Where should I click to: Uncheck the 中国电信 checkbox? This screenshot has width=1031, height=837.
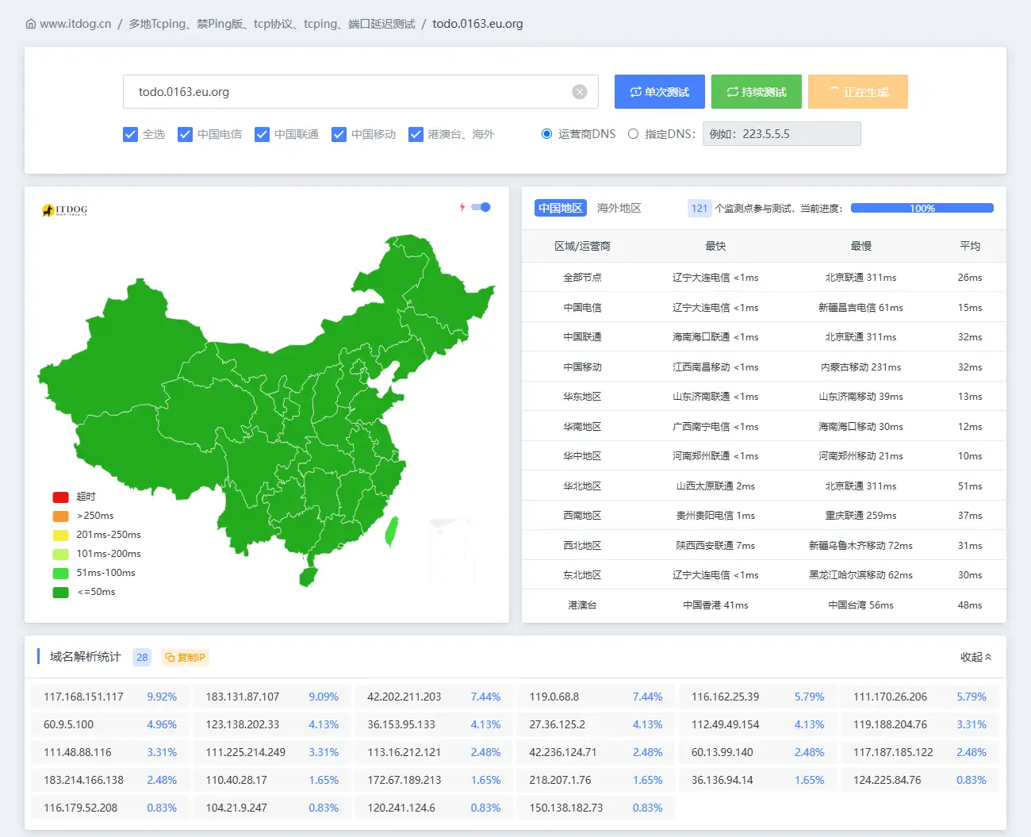[185, 134]
